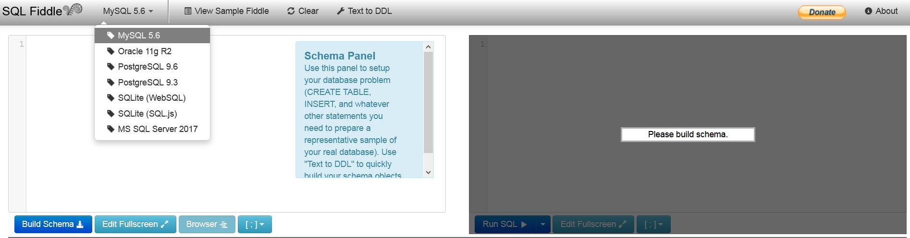
Task: Select MySQL 5.6 highlighted menu entry
Action: click(x=152, y=36)
